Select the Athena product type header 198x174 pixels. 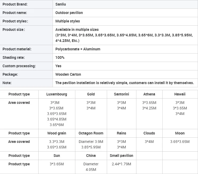pyautogui.click(x=149, y=94)
